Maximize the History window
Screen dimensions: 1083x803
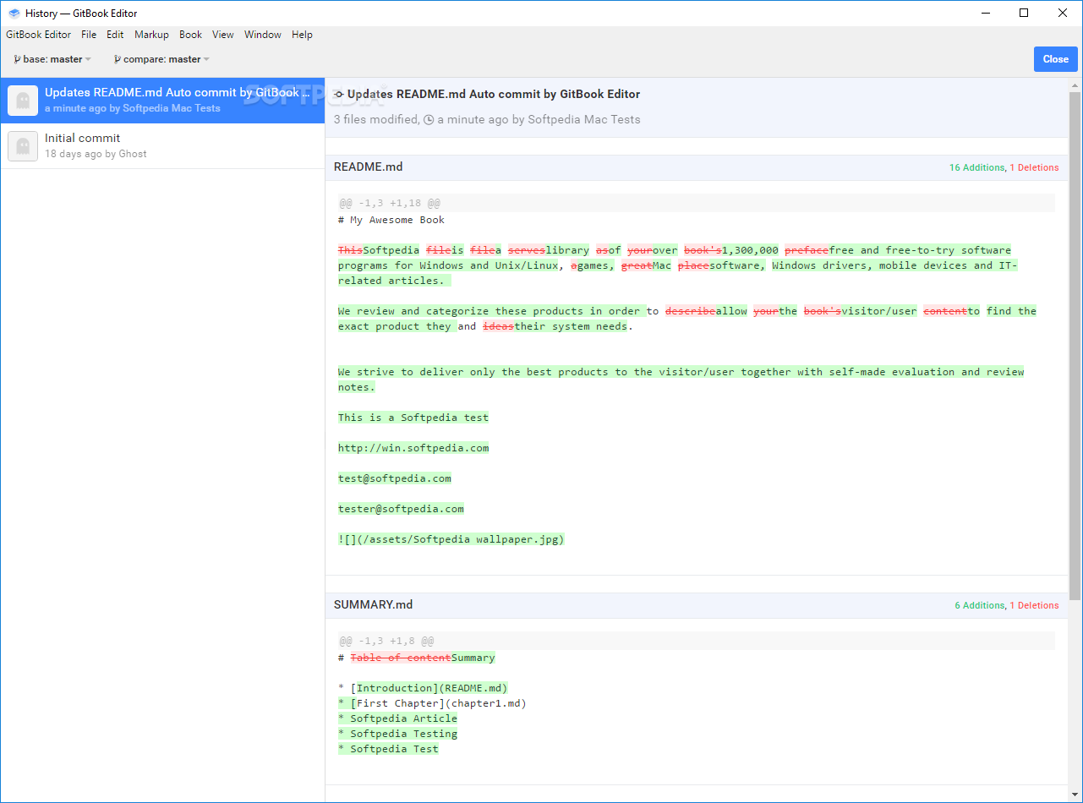point(1024,13)
